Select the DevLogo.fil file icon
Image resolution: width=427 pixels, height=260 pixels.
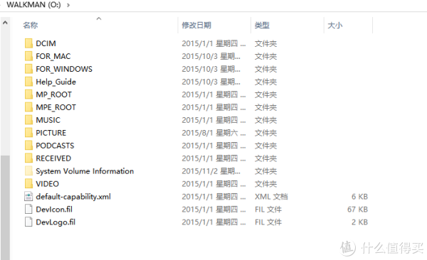coord(28,222)
